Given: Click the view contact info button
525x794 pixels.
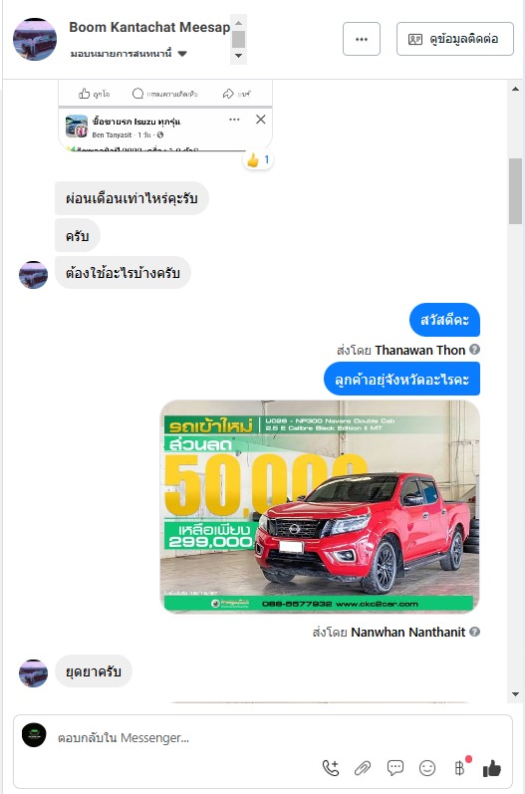Looking at the screenshot, I should 455,39.
